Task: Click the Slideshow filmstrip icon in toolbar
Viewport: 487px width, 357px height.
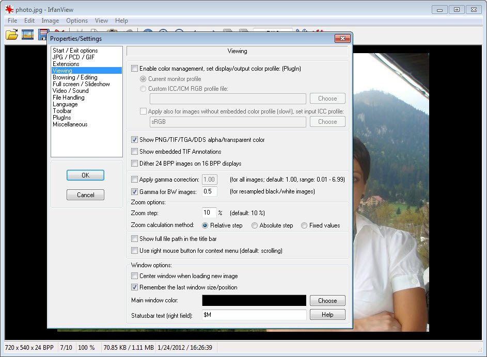Action: (x=28, y=35)
